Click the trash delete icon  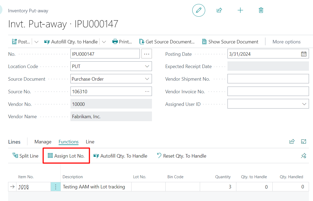point(261,10)
